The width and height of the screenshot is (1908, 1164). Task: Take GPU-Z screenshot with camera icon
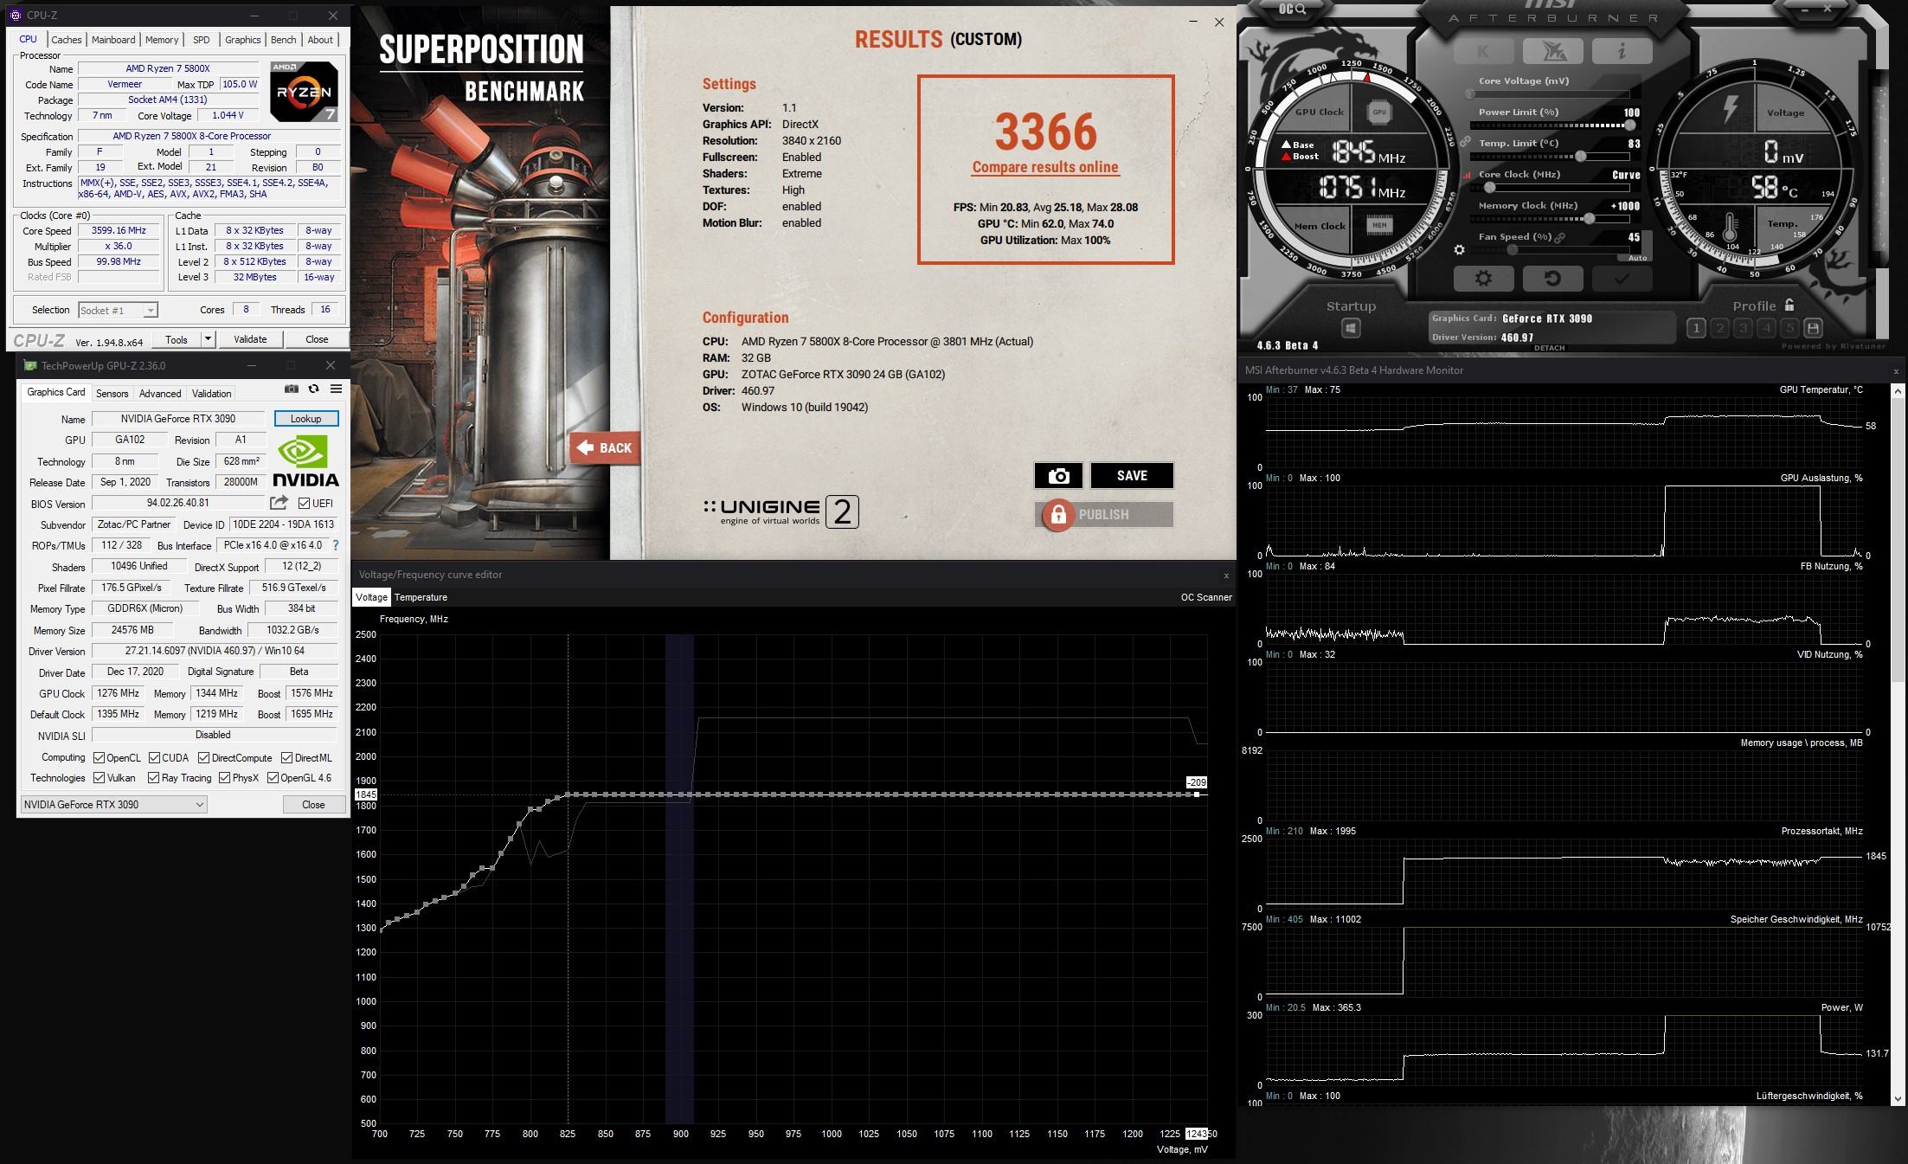[292, 389]
